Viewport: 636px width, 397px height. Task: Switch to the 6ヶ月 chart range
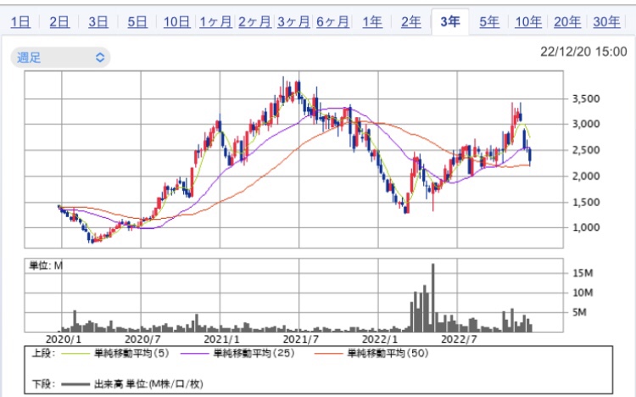tap(332, 21)
